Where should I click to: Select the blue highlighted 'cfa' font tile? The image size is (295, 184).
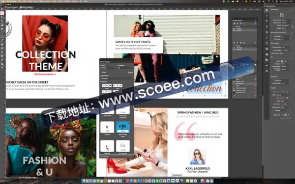pos(123,127)
